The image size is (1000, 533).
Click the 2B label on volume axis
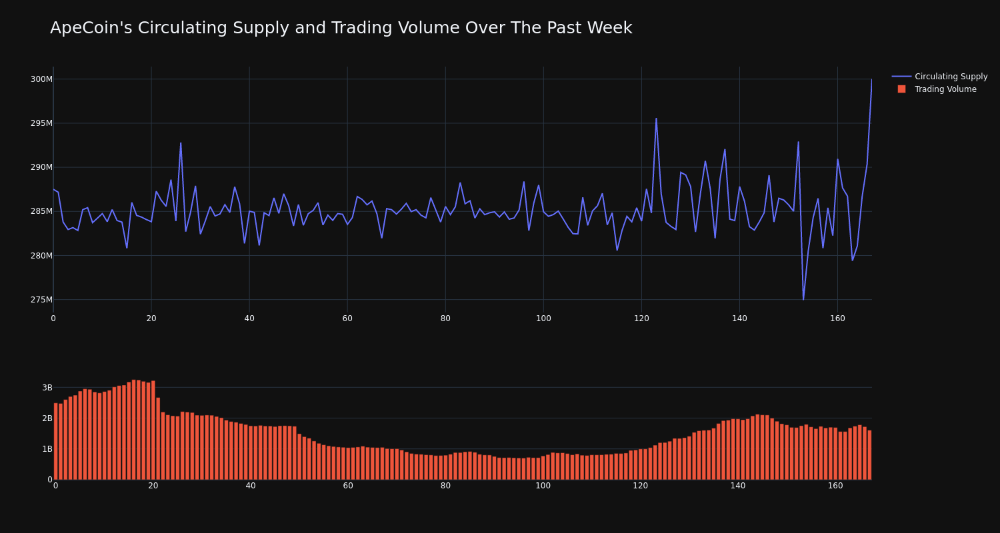tap(47, 418)
